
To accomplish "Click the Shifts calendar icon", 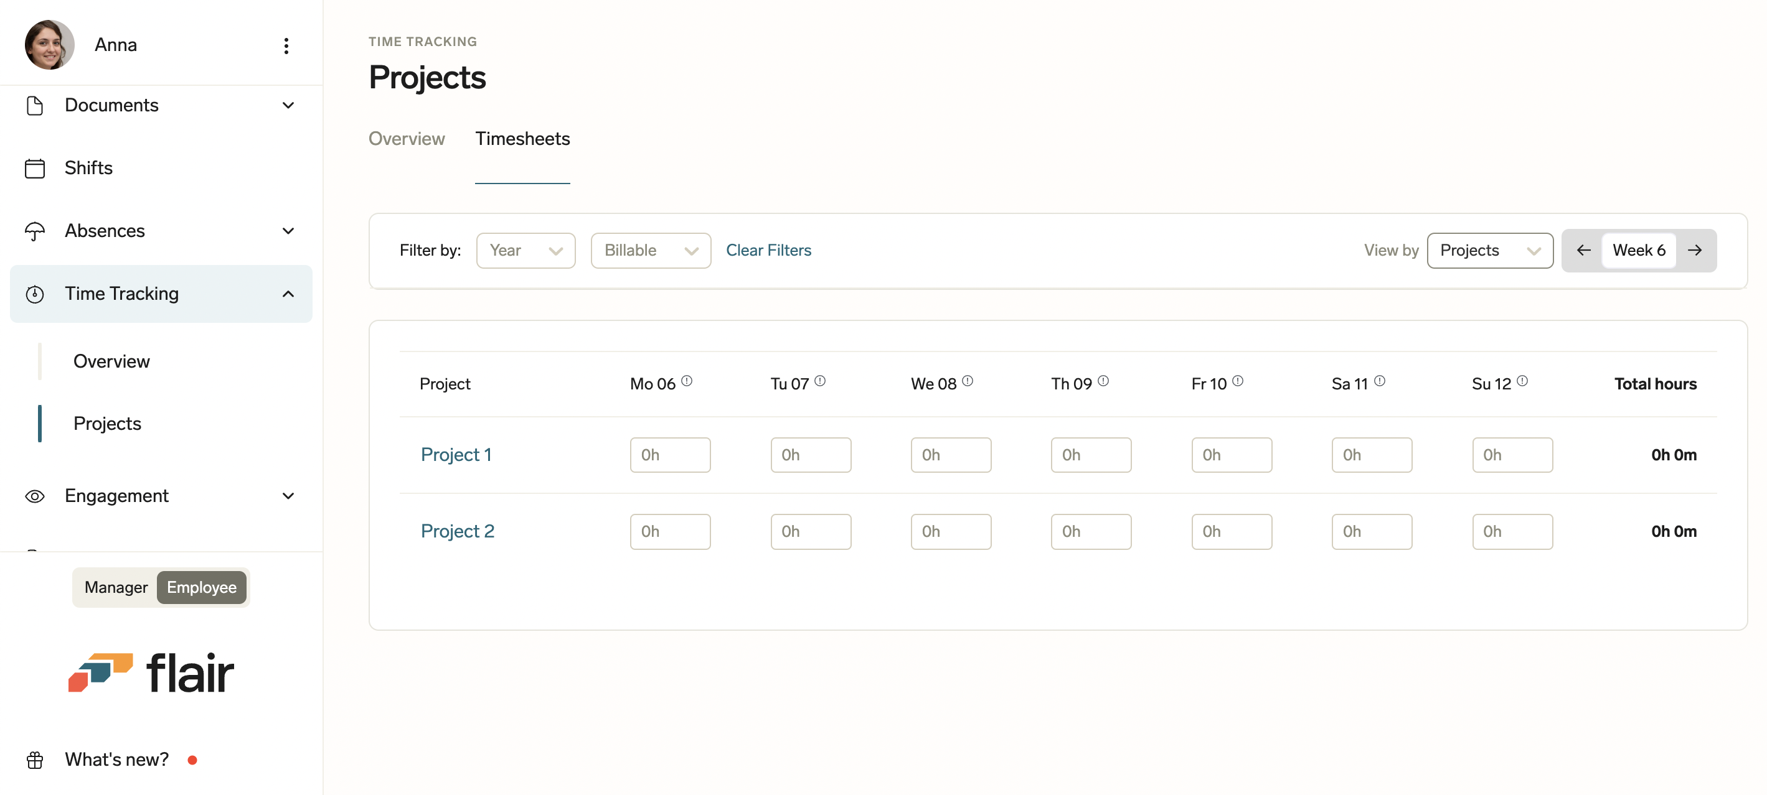I will [34, 168].
